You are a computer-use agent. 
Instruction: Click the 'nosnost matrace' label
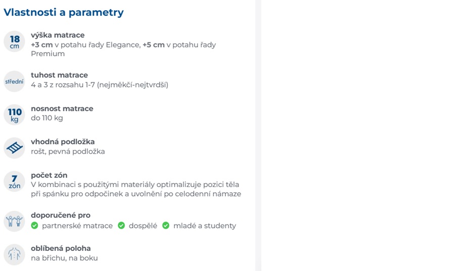(x=62, y=109)
